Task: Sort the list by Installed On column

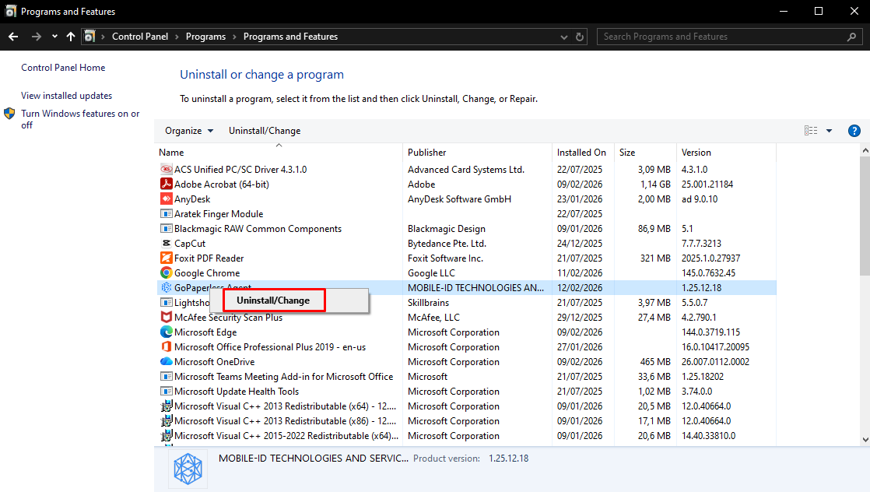Action: (x=583, y=152)
